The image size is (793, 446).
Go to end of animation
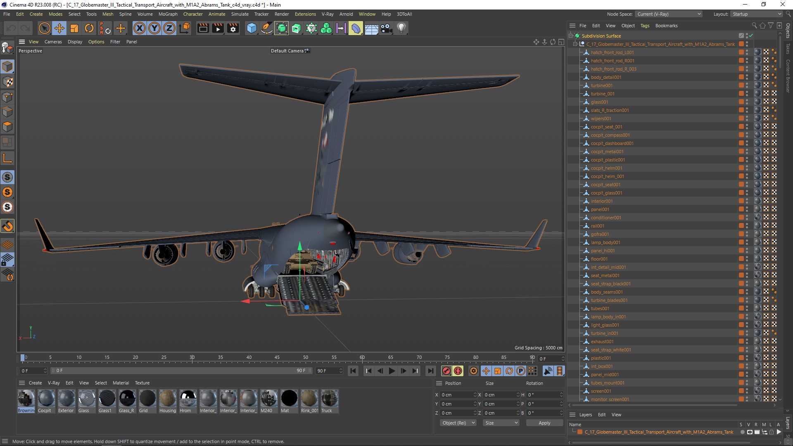430,371
